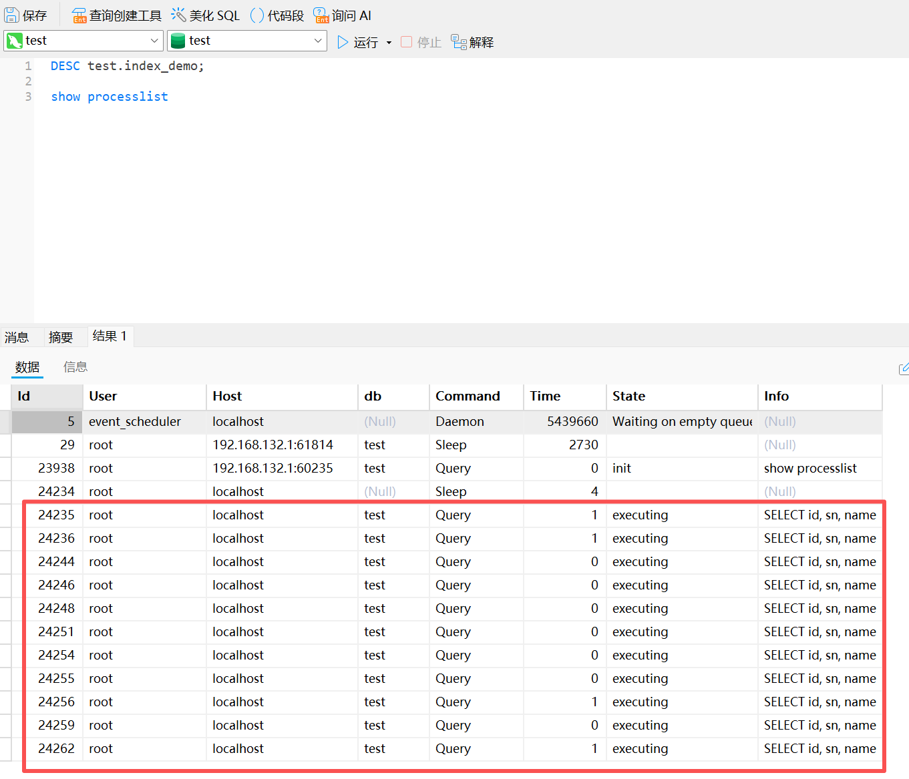This screenshot has height=779, width=909.
Task: Click the Stop (停止) button
Action: [421, 42]
